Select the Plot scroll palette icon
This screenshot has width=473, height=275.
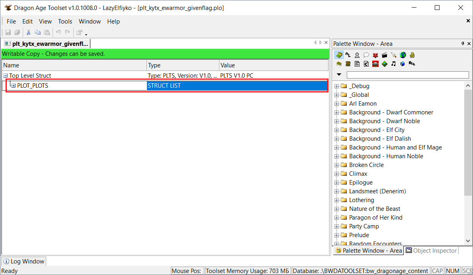348,64
